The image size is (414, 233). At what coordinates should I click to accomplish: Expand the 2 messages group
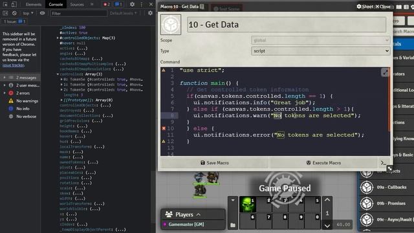click(x=5, y=78)
